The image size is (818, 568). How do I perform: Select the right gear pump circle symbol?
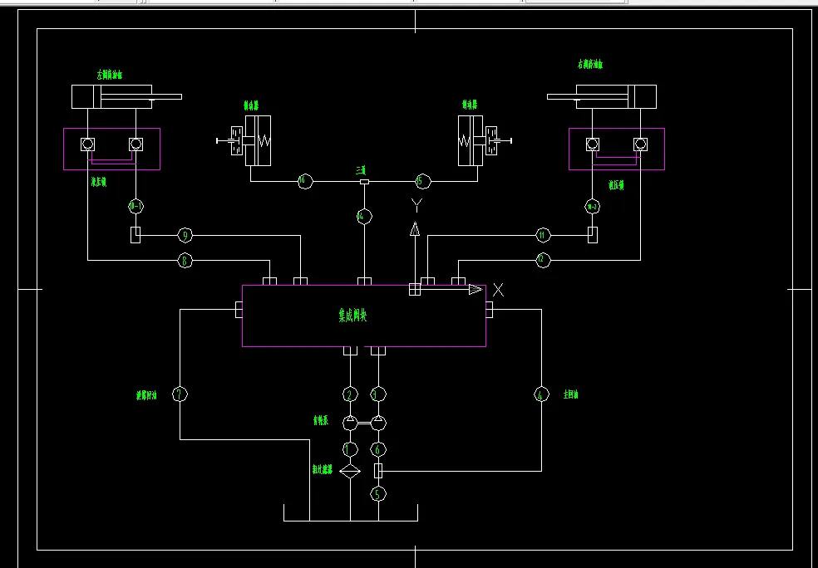pyautogui.click(x=378, y=423)
